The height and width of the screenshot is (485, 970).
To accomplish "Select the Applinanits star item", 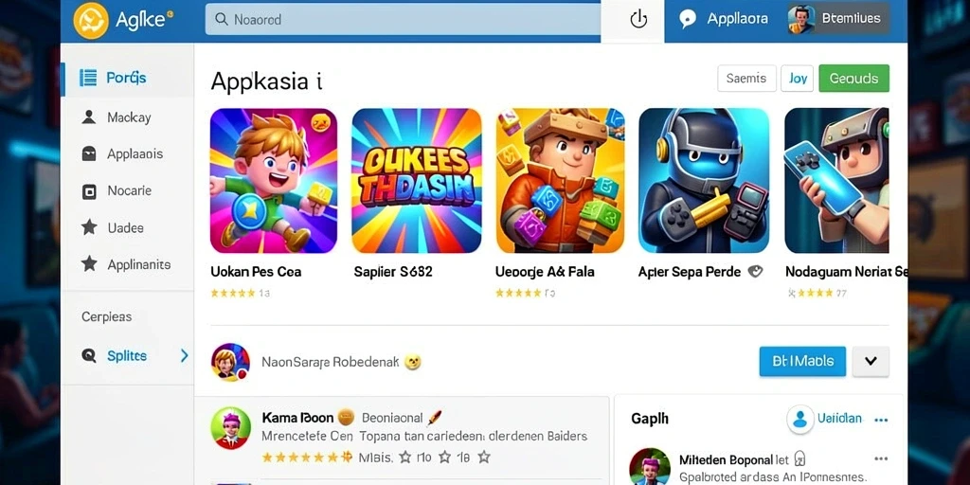I will coord(127,265).
